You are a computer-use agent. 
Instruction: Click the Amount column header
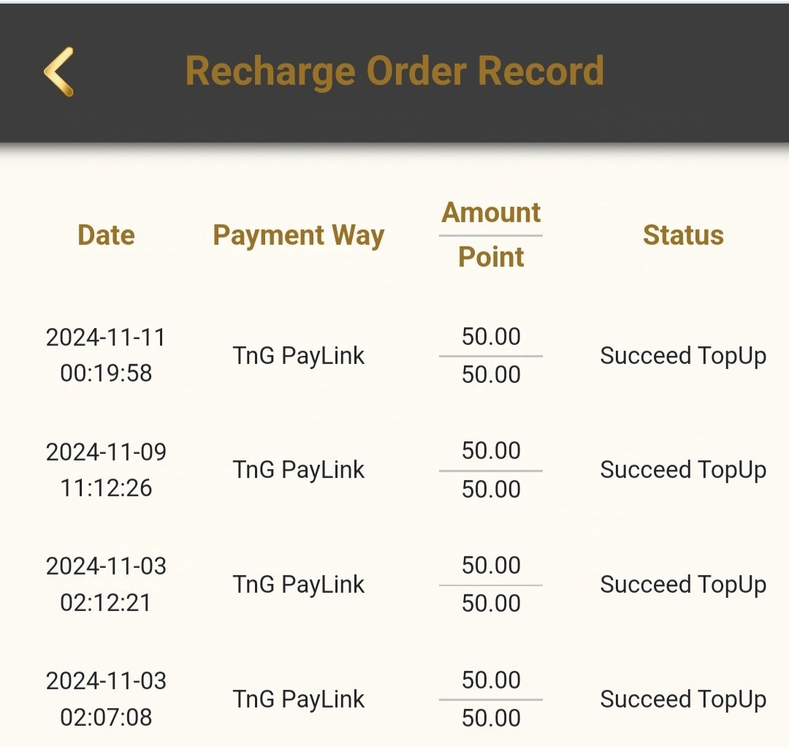pos(491,213)
